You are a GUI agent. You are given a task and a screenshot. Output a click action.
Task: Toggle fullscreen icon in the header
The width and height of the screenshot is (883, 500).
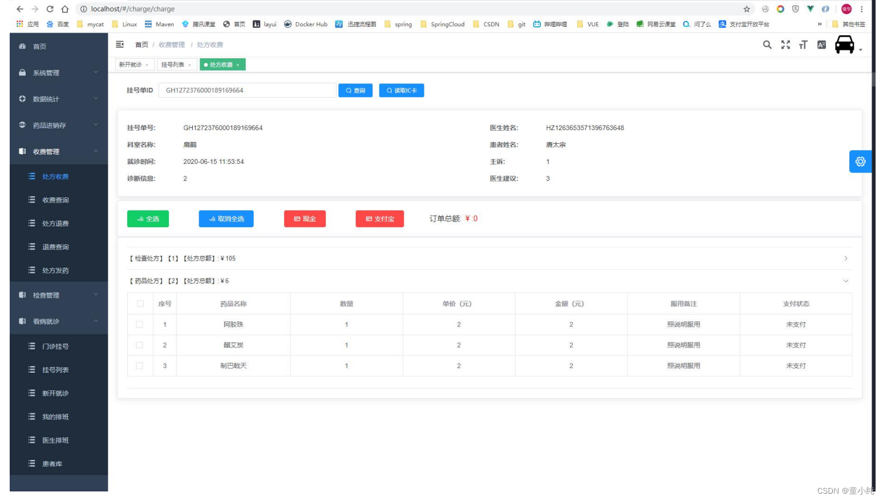(785, 45)
